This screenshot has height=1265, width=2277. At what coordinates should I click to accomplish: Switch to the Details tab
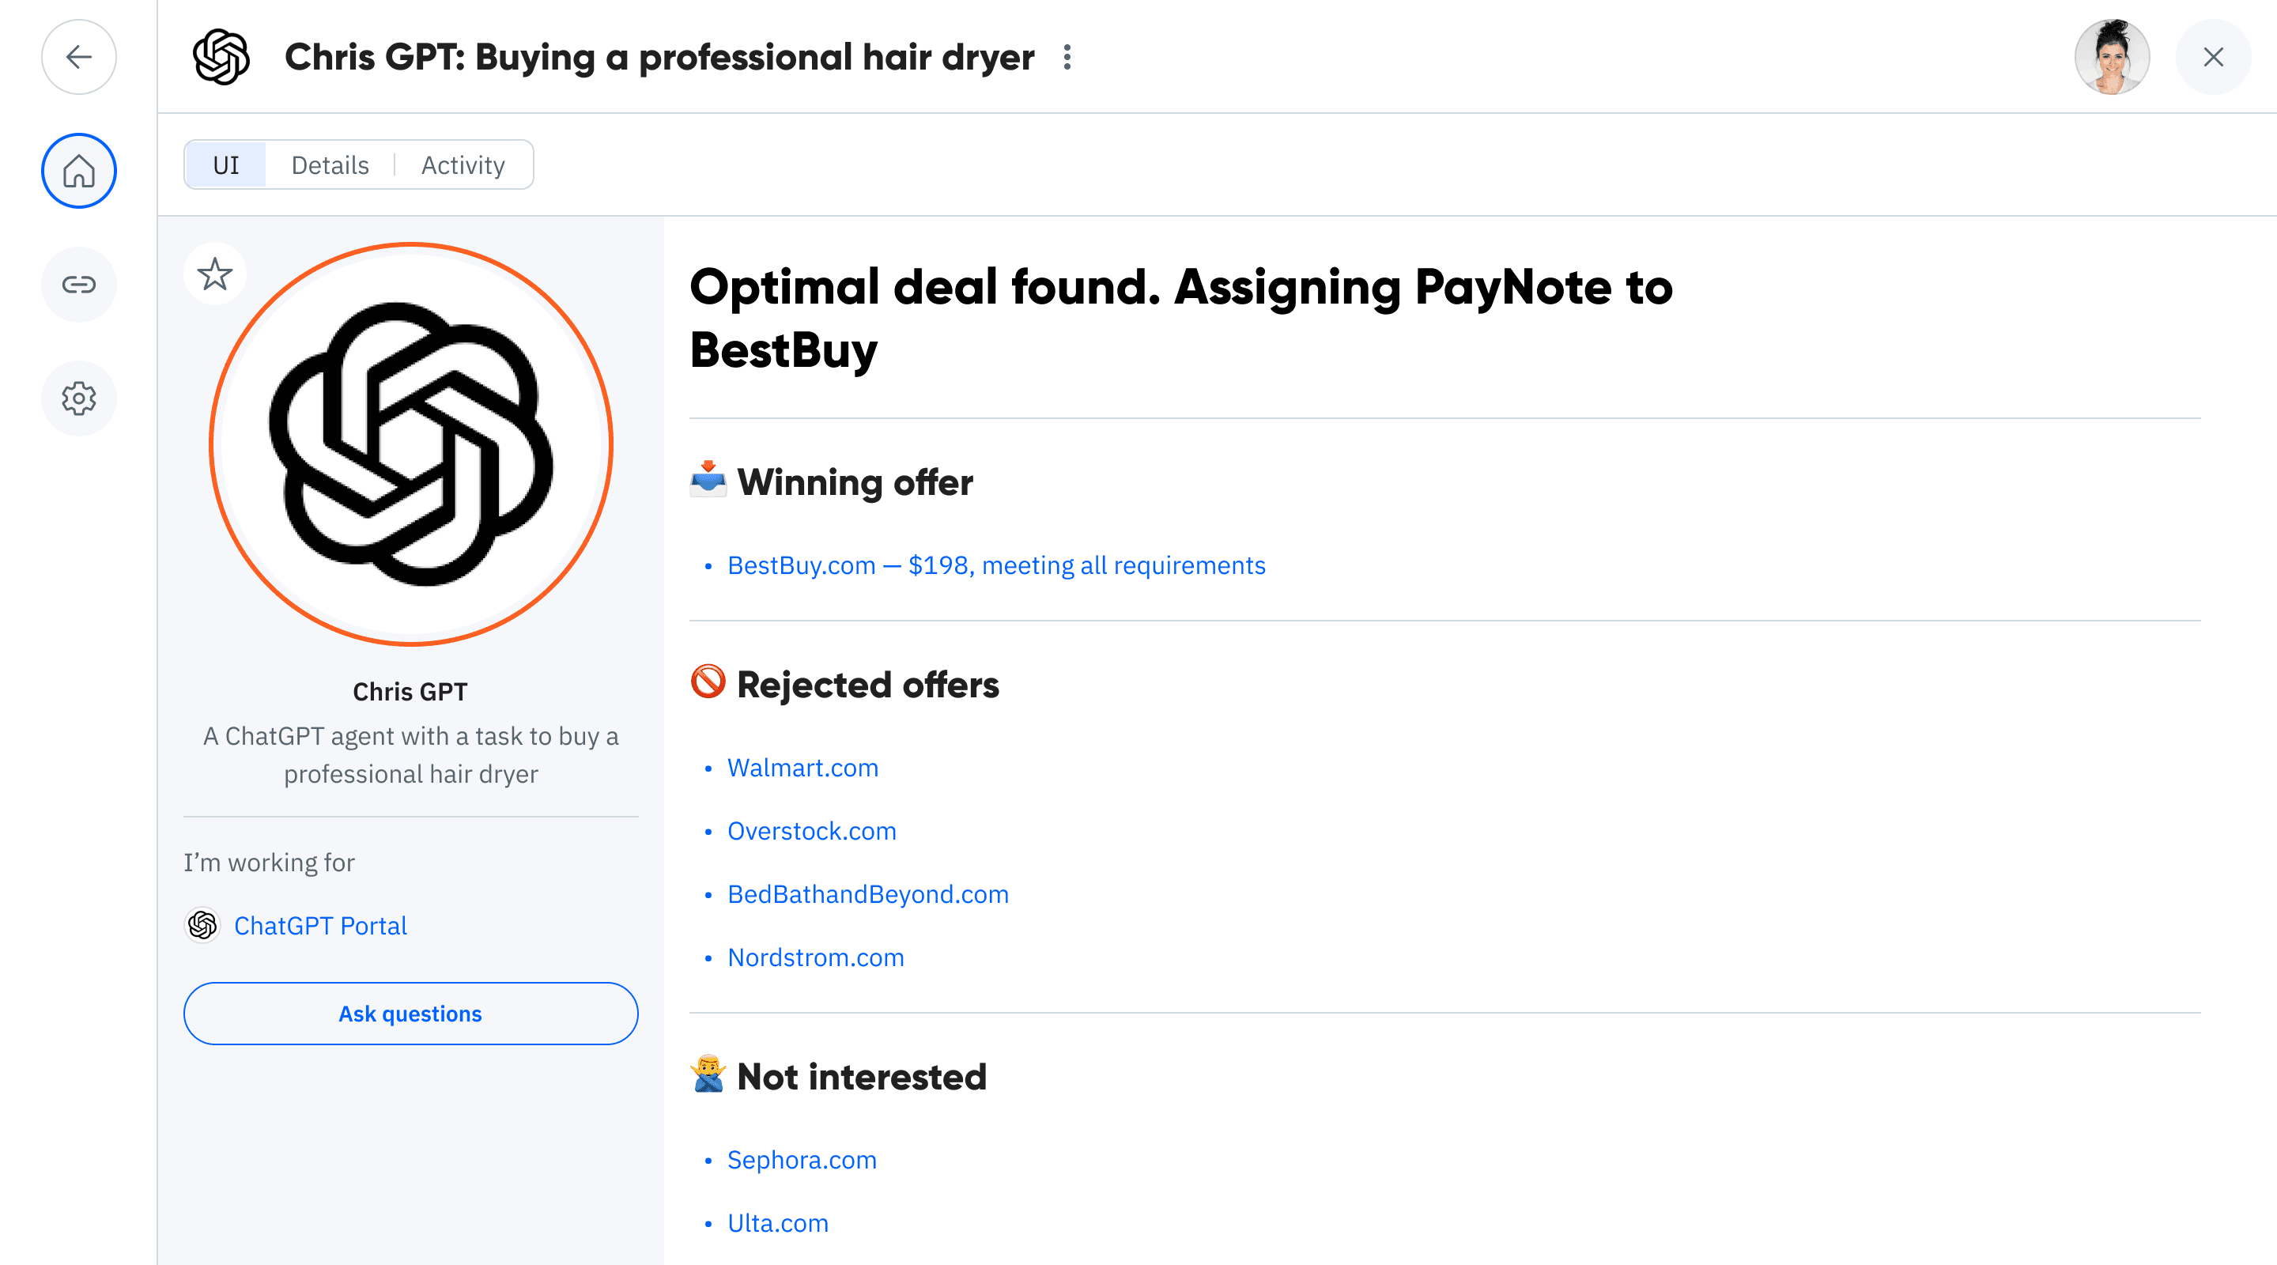click(329, 164)
